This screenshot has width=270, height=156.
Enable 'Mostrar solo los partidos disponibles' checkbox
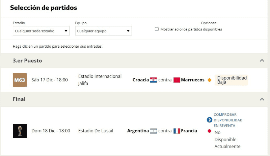[157, 29]
